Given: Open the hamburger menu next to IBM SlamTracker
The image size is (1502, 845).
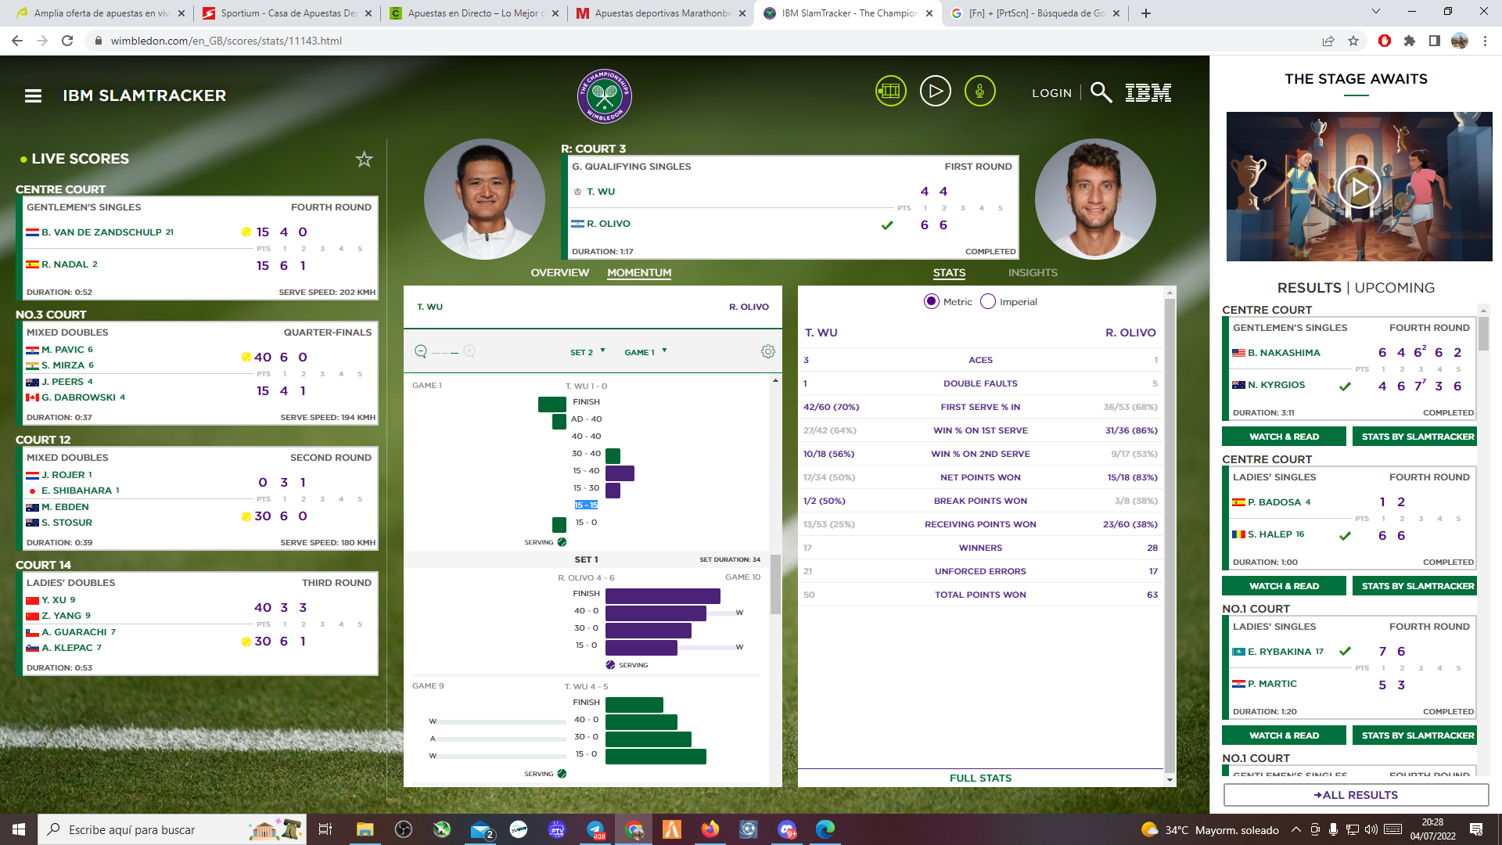Looking at the screenshot, I should coord(33,95).
